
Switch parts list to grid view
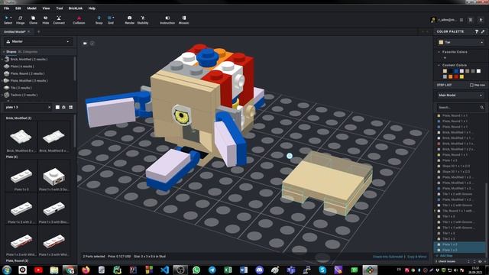(x=71, y=107)
